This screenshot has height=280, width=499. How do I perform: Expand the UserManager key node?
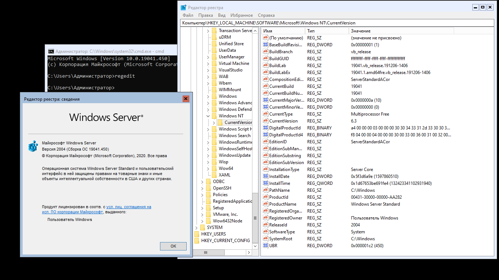pos(208,57)
